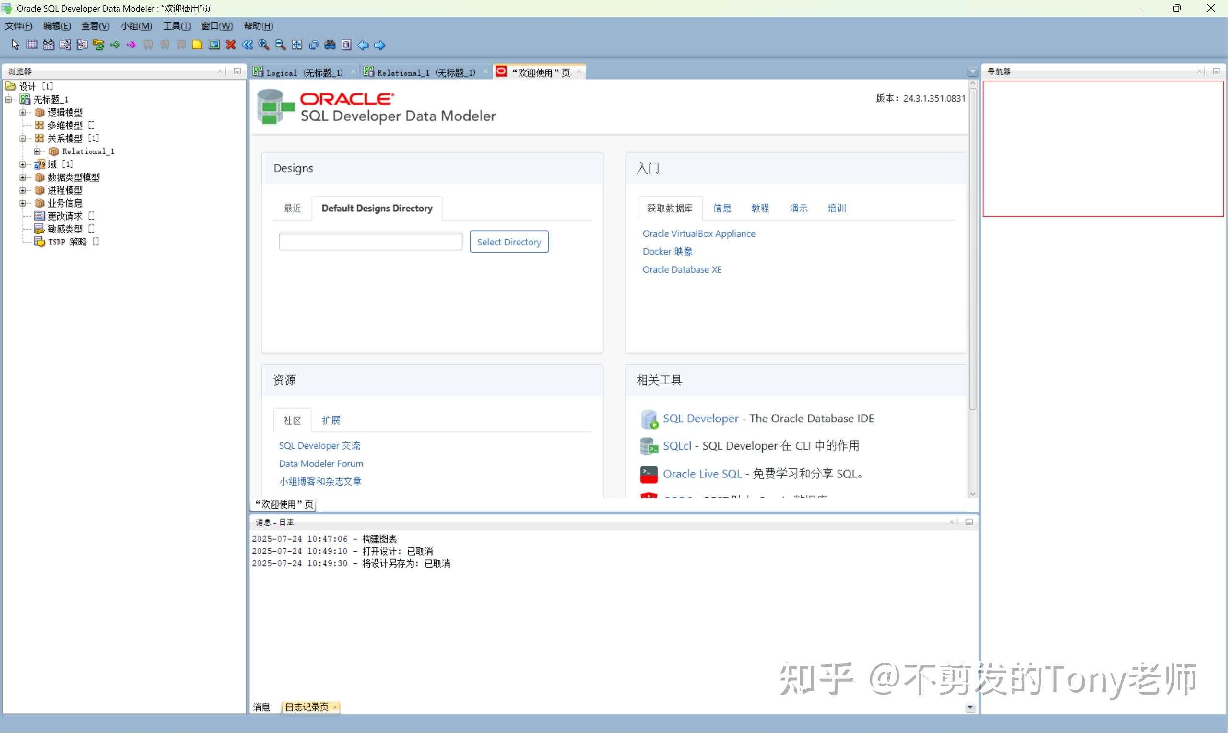The width and height of the screenshot is (1228, 733).
Task: Select the pointer/select tool in the toolbar
Action: tap(14, 45)
